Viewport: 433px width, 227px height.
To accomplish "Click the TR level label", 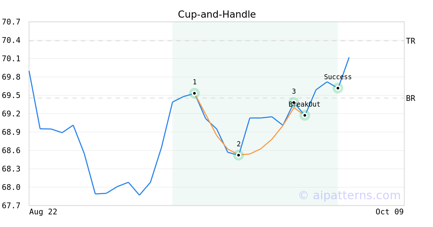I will click(410, 41).
